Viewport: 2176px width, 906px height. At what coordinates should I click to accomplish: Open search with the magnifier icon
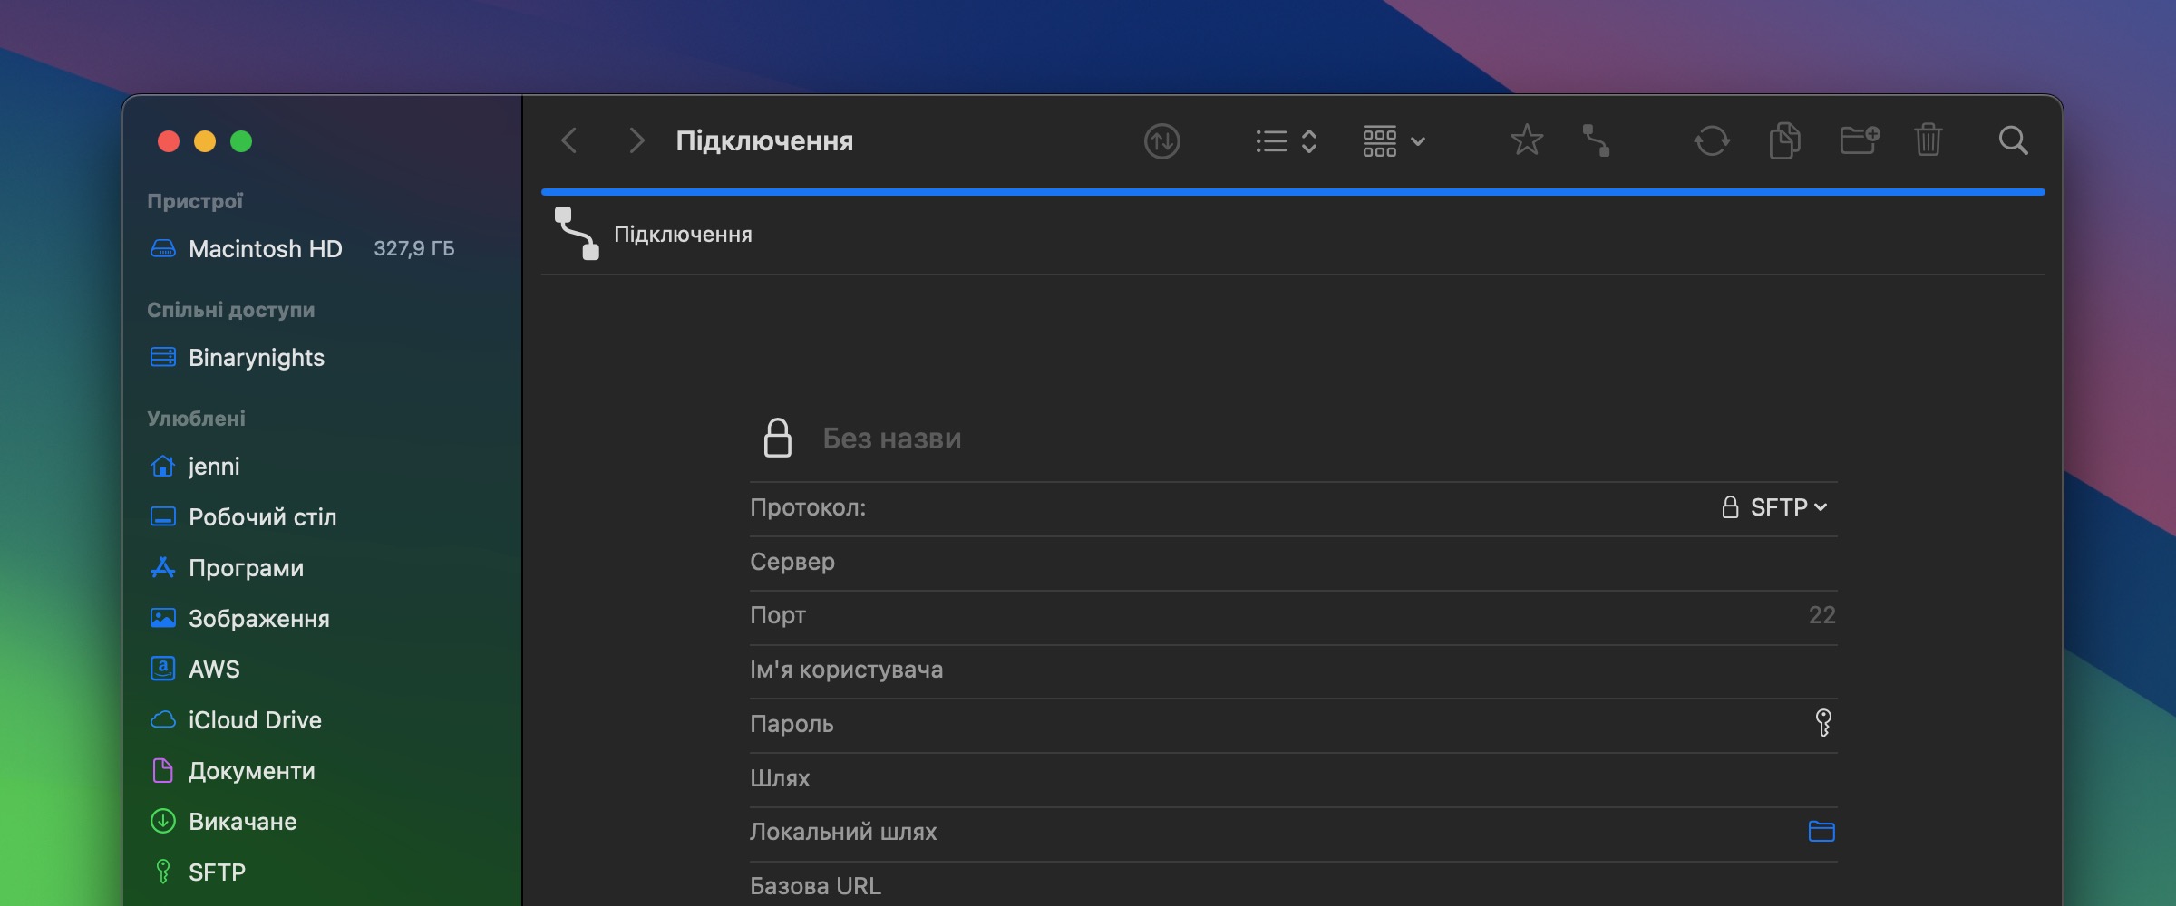tap(2013, 140)
